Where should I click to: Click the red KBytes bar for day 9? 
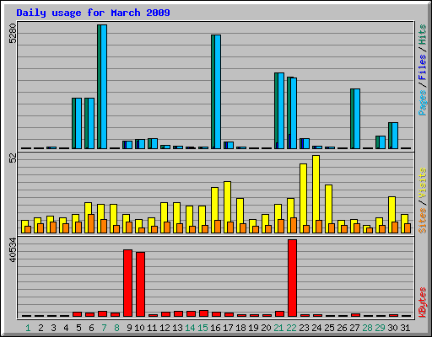127,283
